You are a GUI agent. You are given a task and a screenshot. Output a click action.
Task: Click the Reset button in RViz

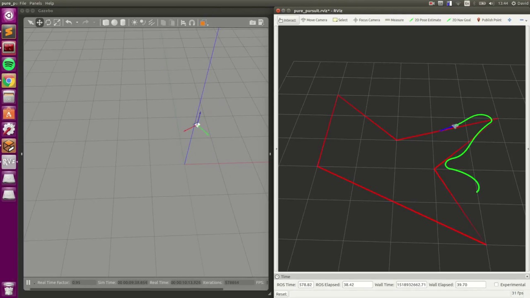click(281, 294)
